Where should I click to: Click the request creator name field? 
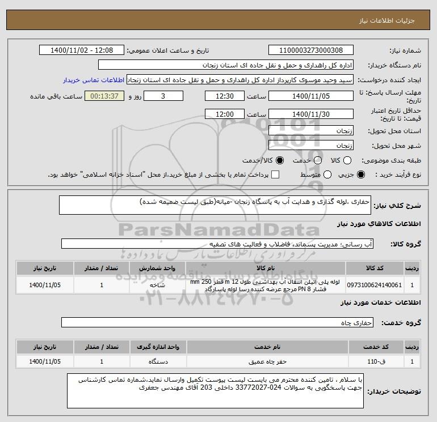coord(240,80)
